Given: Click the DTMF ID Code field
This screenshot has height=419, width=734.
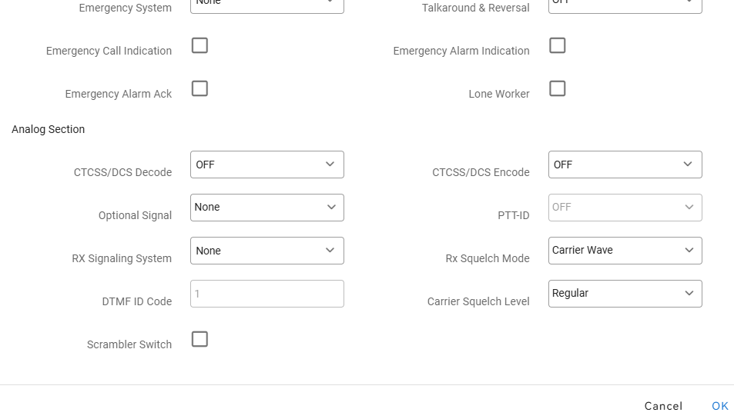Looking at the screenshot, I should [x=266, y=294].
